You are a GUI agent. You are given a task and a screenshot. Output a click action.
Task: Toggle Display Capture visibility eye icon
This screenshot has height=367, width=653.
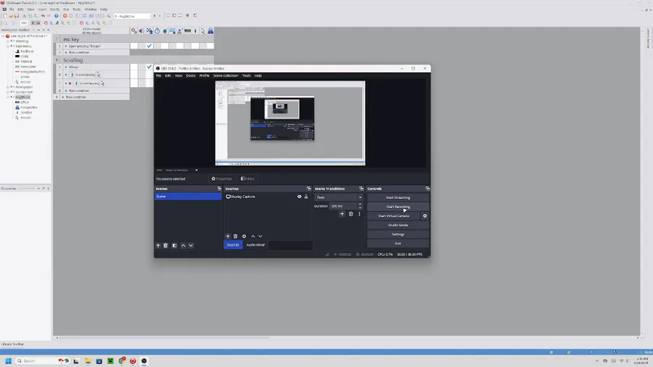tap(299, 197)
